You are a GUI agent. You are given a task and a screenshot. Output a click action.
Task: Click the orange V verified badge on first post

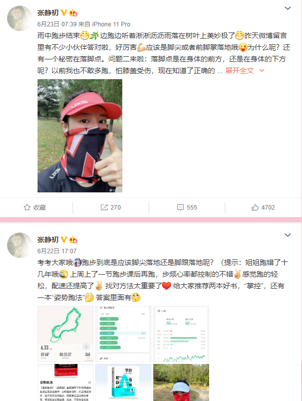64,13
